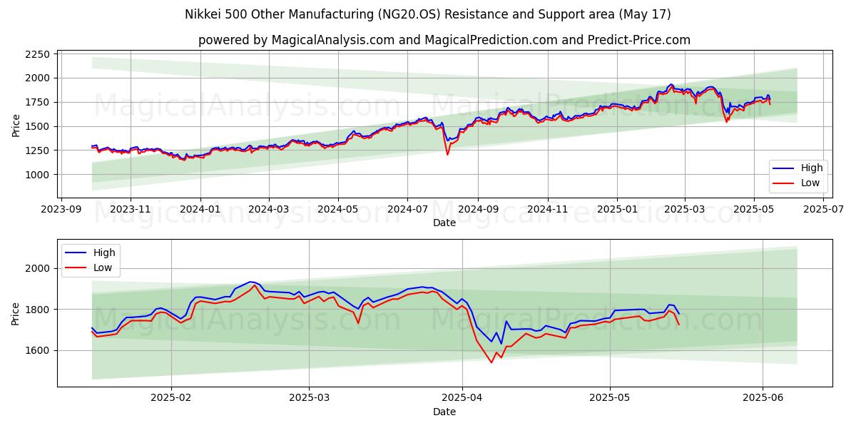856x428 pixels.
Task: Click the "Date" axis label under top chart
Action: pyautogui.click(x=444, y=223)
